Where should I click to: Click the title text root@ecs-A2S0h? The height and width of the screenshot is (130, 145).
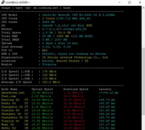[18, 2]
